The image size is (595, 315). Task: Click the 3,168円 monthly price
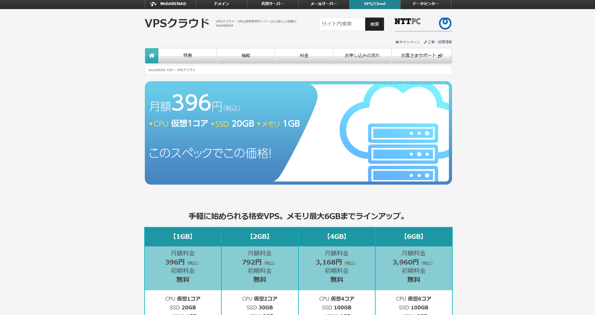coord(329,262)
